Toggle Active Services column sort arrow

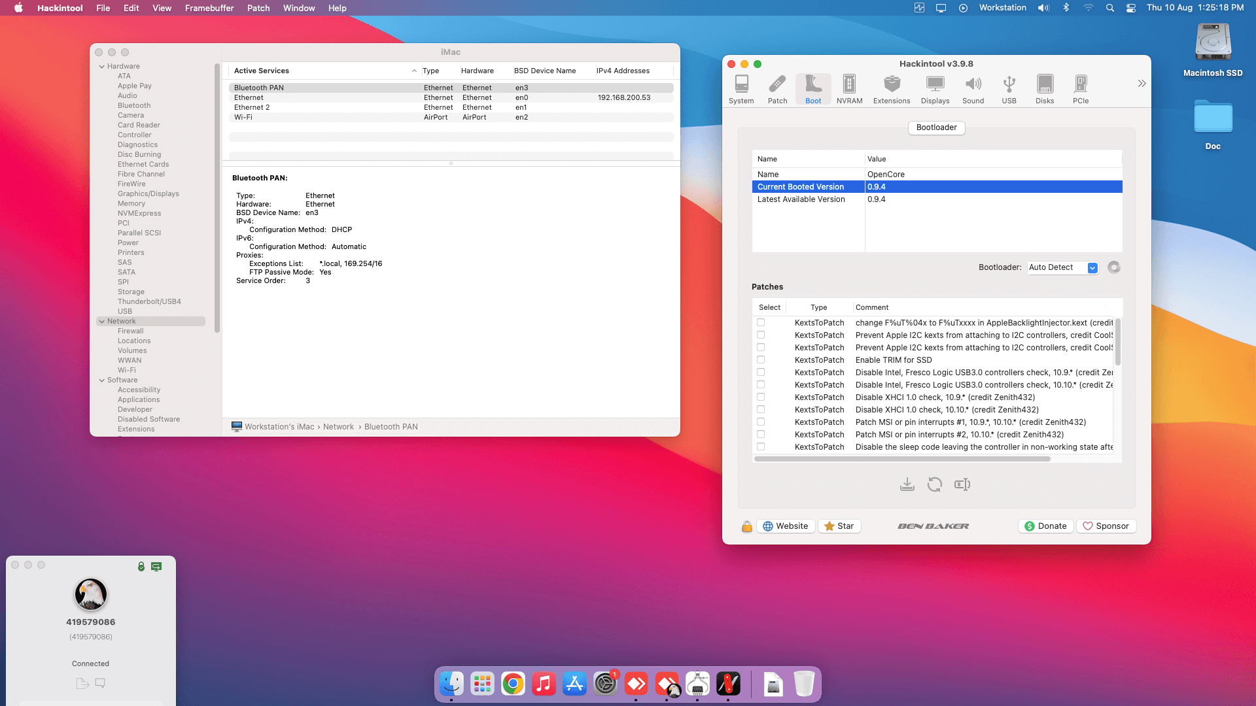(414, 71)
